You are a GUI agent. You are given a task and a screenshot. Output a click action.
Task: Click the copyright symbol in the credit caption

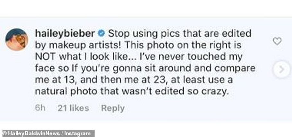point(5,134)
